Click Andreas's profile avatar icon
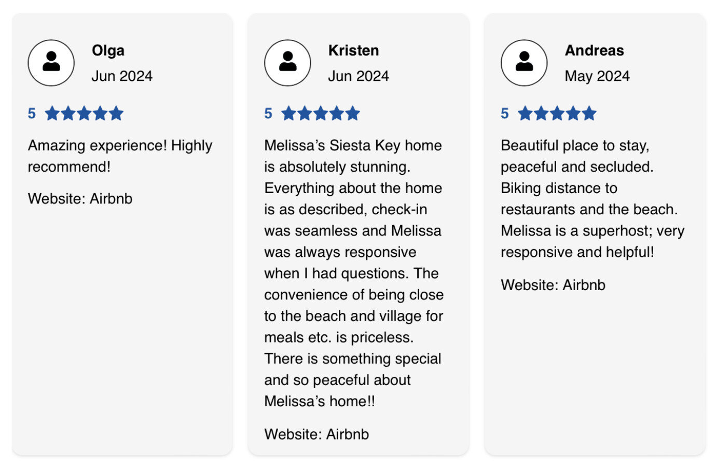The height and width of the screenshot is (467, 717). (524, 63)
